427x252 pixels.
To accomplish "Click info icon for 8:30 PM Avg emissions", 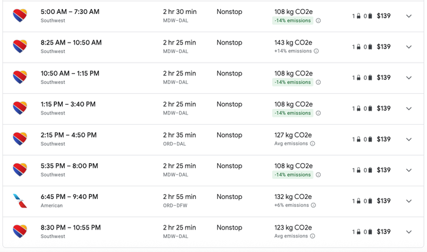I will pos(312,236).
